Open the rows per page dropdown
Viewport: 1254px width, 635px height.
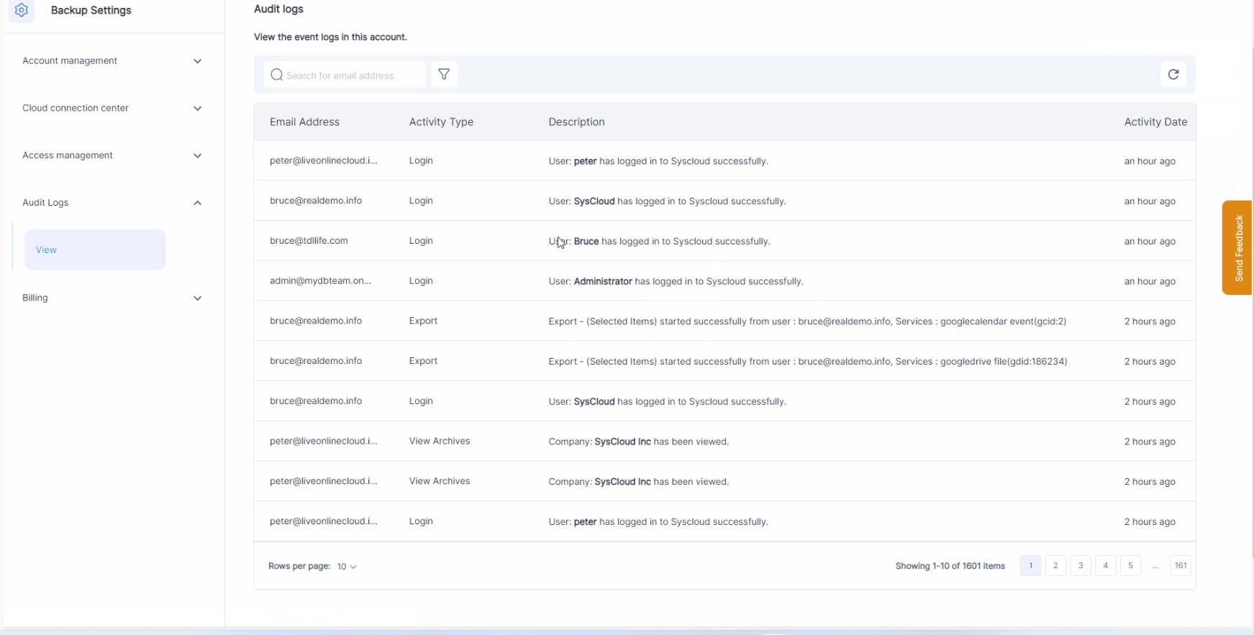(x=347, y=567)
